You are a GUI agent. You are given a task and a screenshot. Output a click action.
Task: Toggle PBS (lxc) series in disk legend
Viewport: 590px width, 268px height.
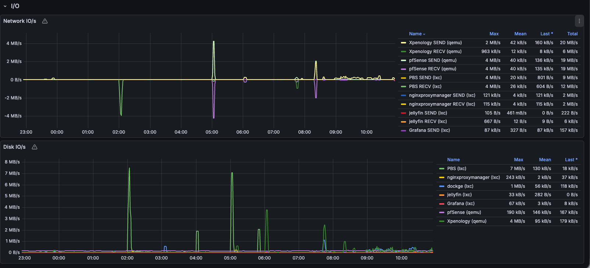pyautogui.click(x=456, y=169)
